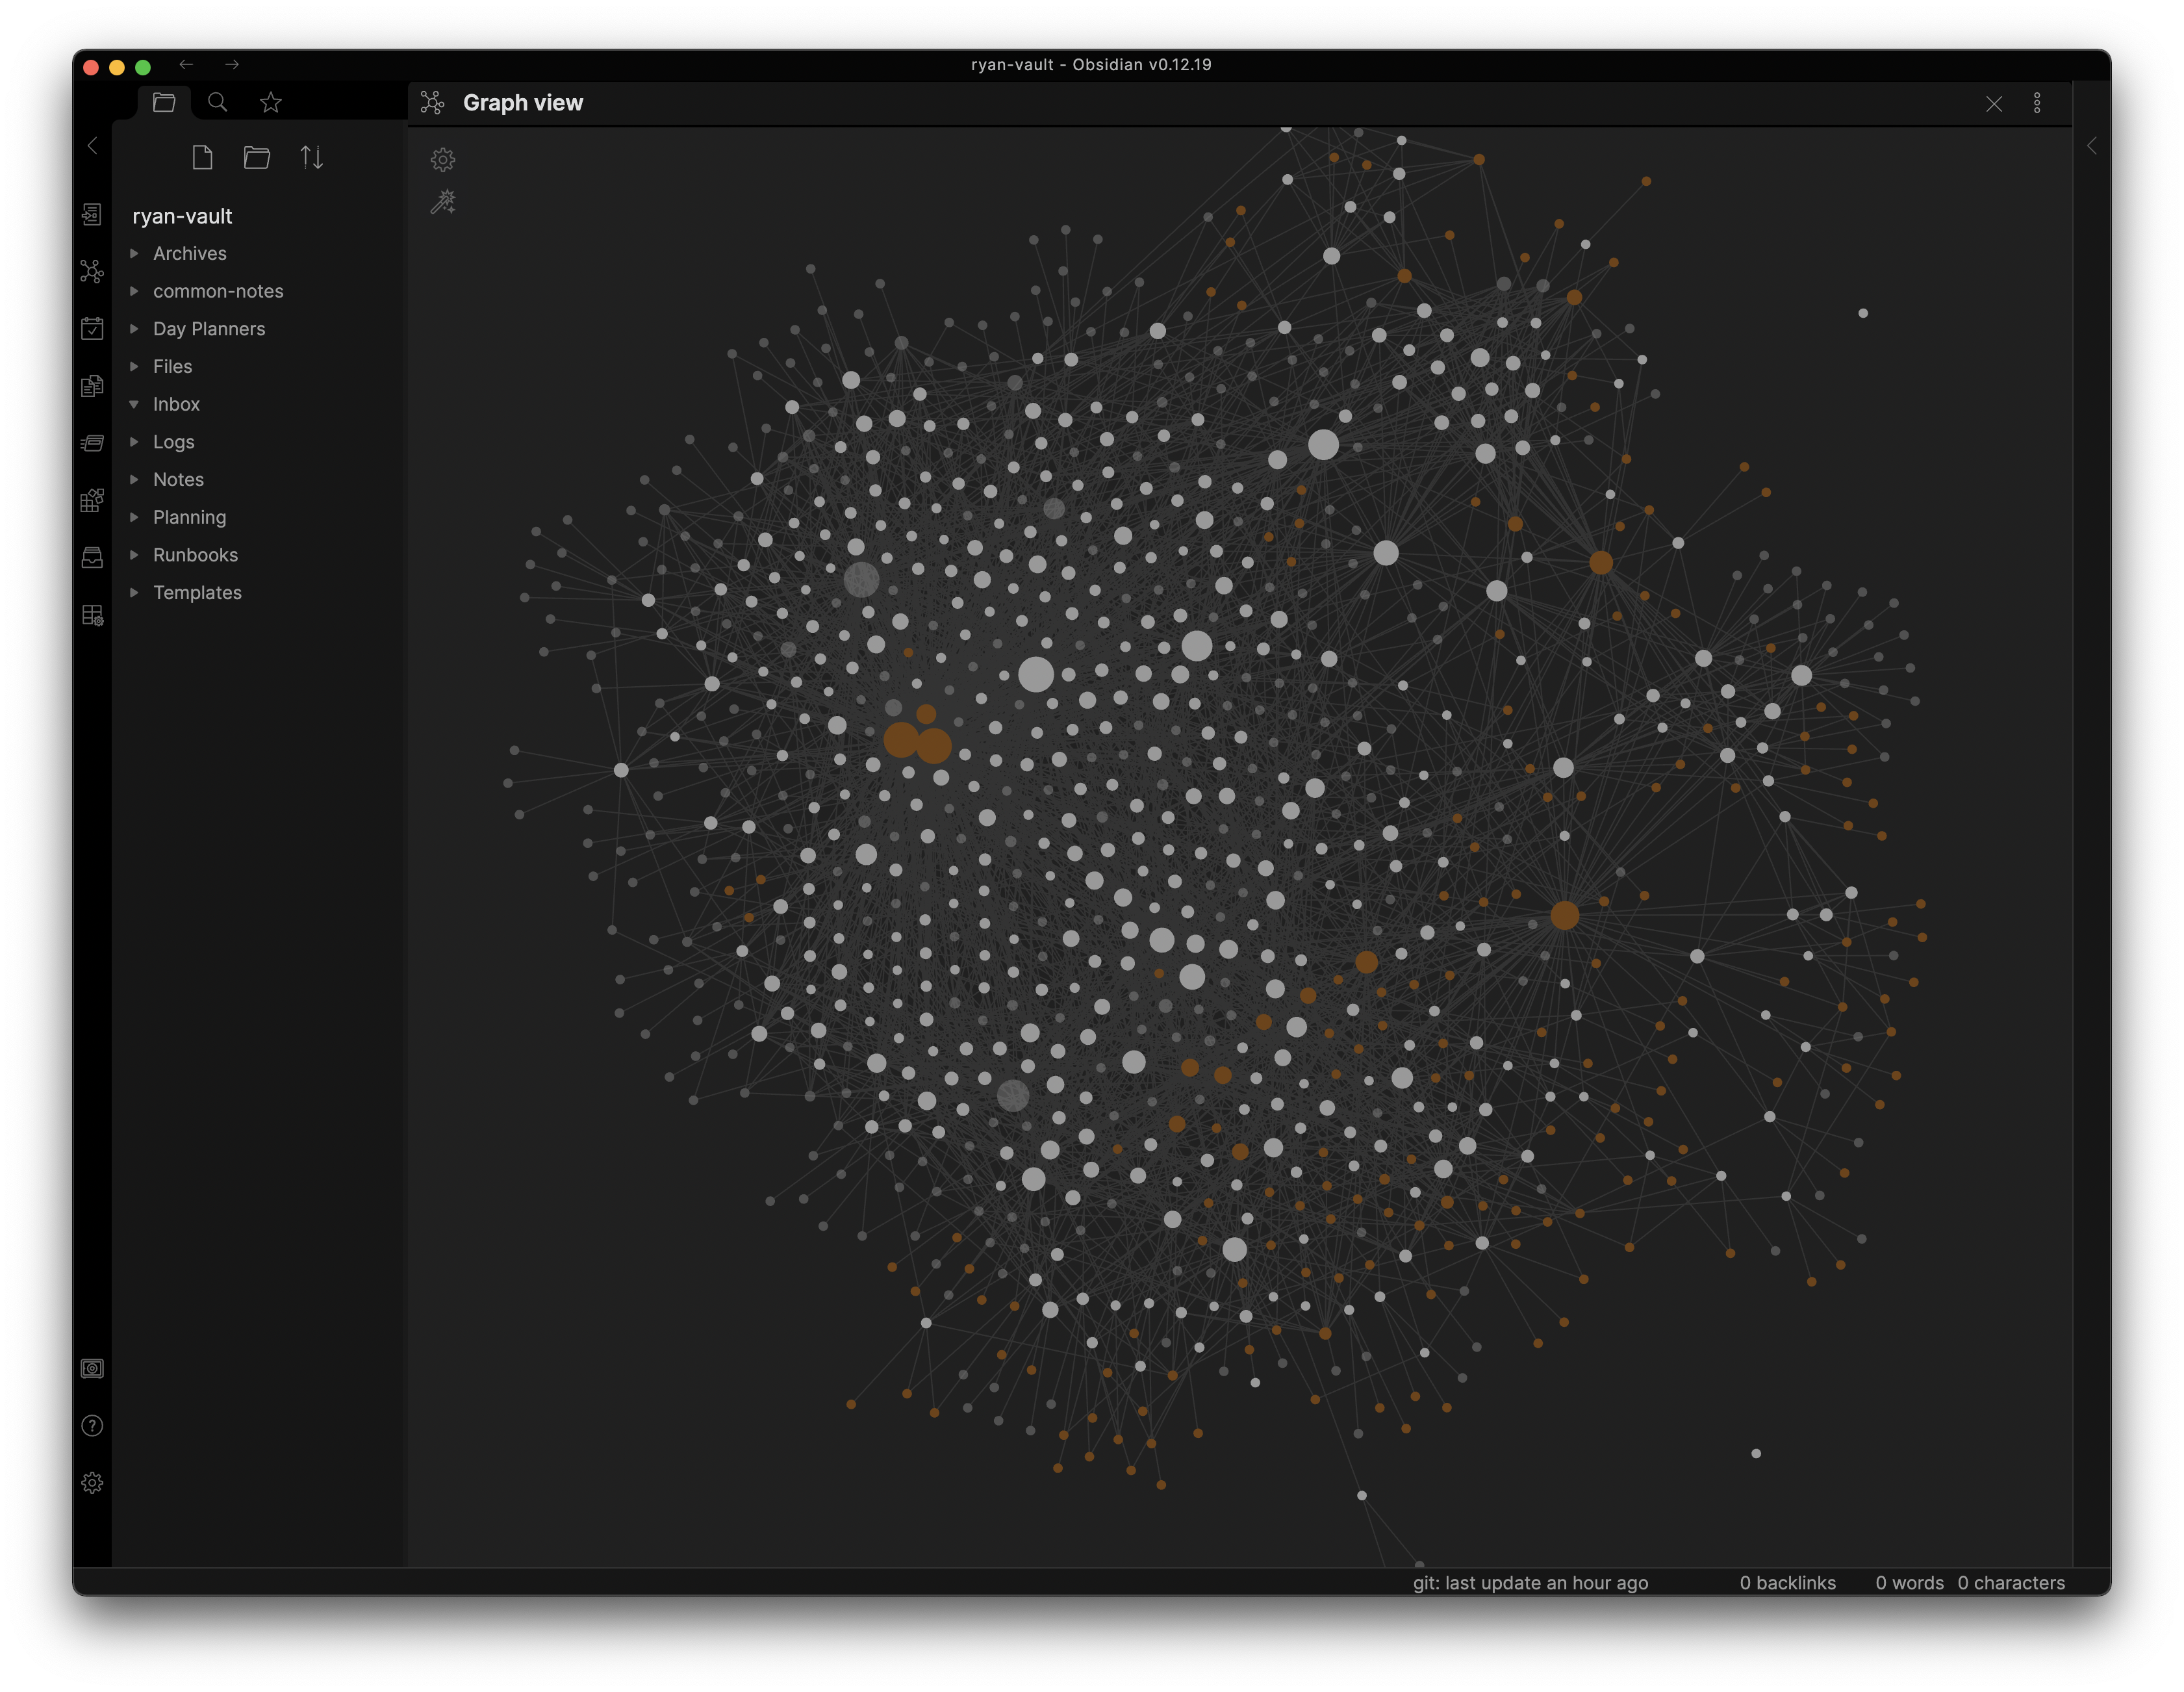Viewport: 2184px width, 1692px height.
Task: Click the git last update status
Action: (x=1530, y=1582)
